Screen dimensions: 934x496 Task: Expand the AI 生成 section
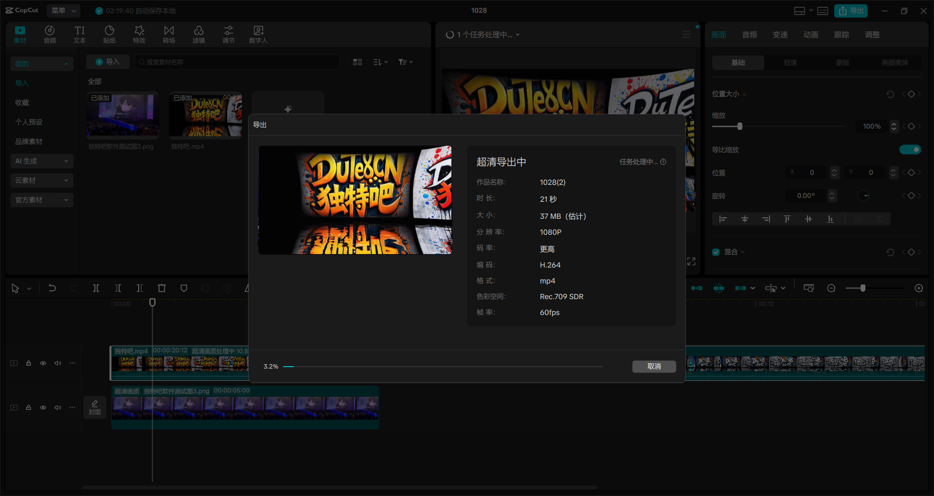click(42, 161)
